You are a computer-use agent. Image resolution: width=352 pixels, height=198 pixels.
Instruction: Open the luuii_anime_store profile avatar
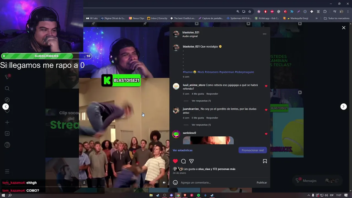[x=176, y=86]
